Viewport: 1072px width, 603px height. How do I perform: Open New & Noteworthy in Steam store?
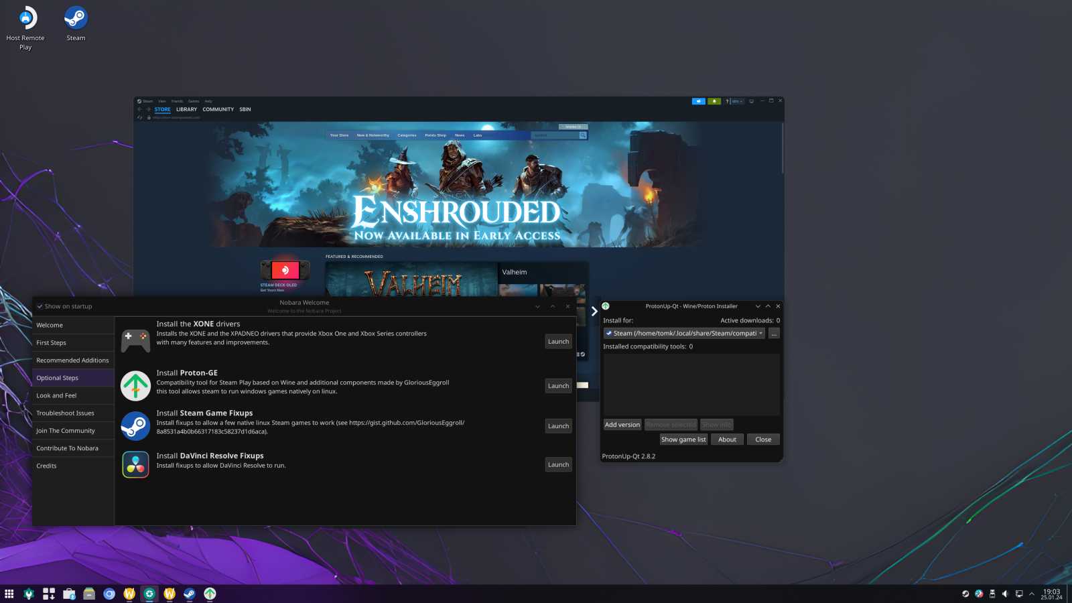click(373, 135)
